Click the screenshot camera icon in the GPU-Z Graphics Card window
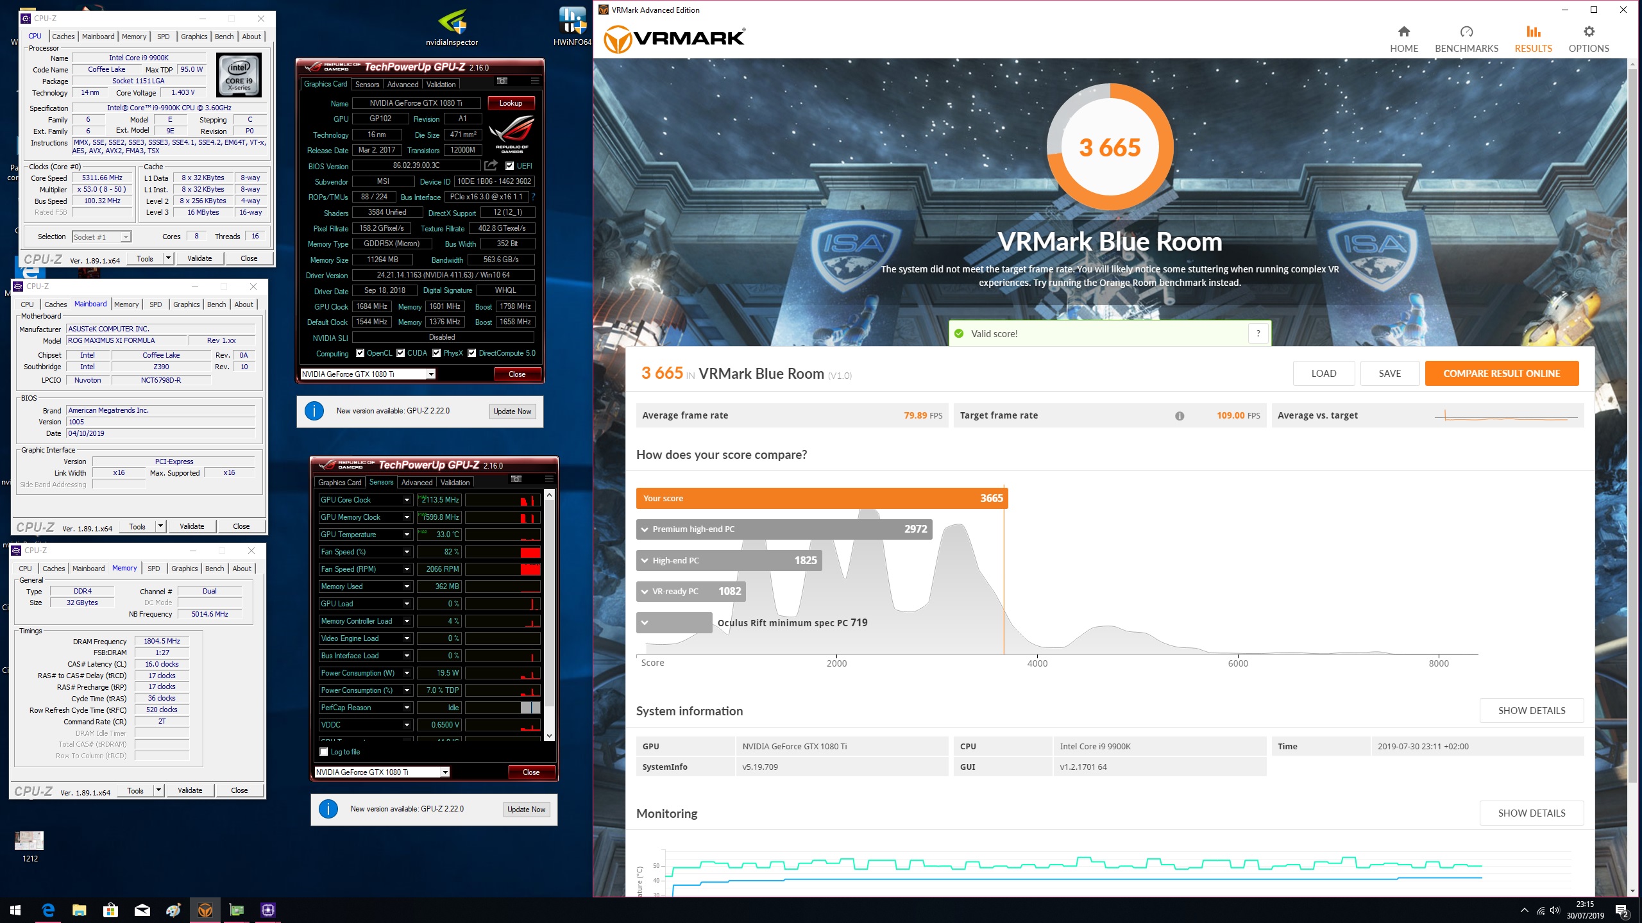The width and height of the screenshot is (1642, 923). point(502,81)
